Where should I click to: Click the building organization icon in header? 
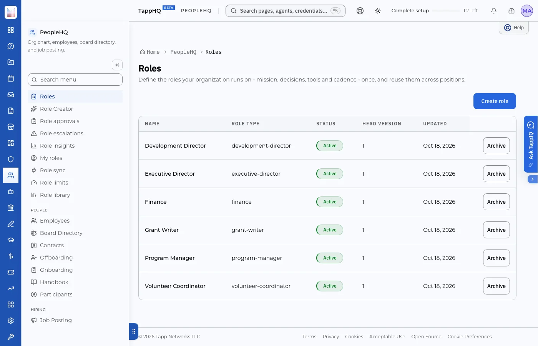coord(511,11)
